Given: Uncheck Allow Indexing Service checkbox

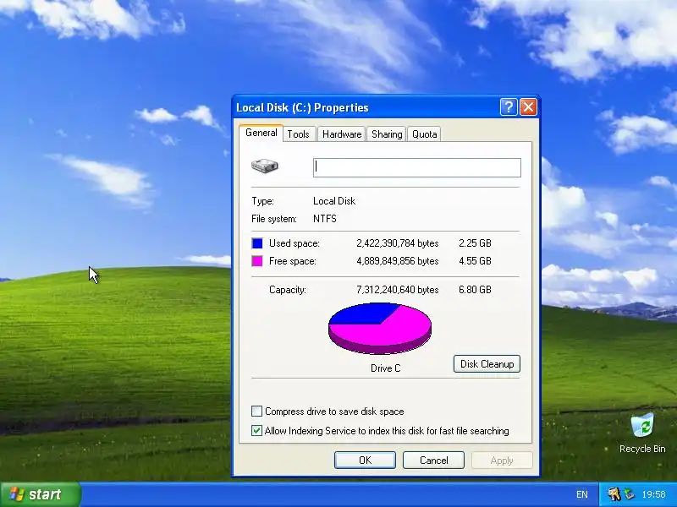Looking at the screenshot, I should tap(257, 430).
